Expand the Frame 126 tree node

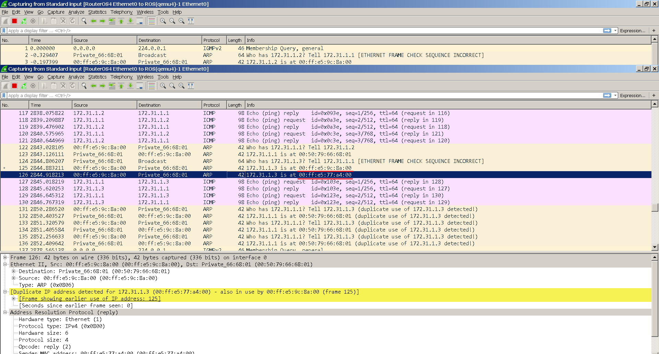pos(5,257)
